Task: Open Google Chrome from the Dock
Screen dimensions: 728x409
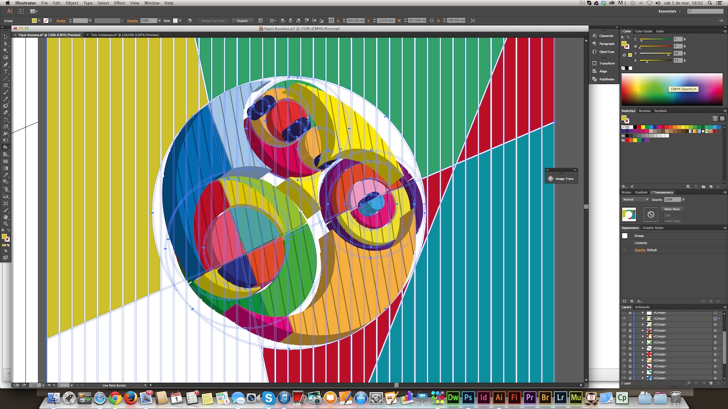Action: [x=115, y=398]
